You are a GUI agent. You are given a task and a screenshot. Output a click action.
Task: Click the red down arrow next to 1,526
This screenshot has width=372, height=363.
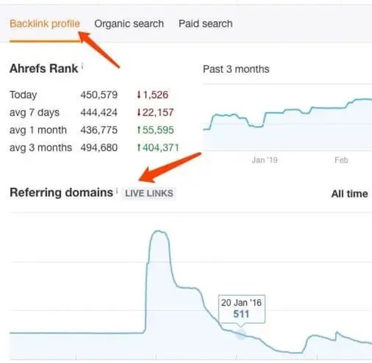click(x=139, y=95)
